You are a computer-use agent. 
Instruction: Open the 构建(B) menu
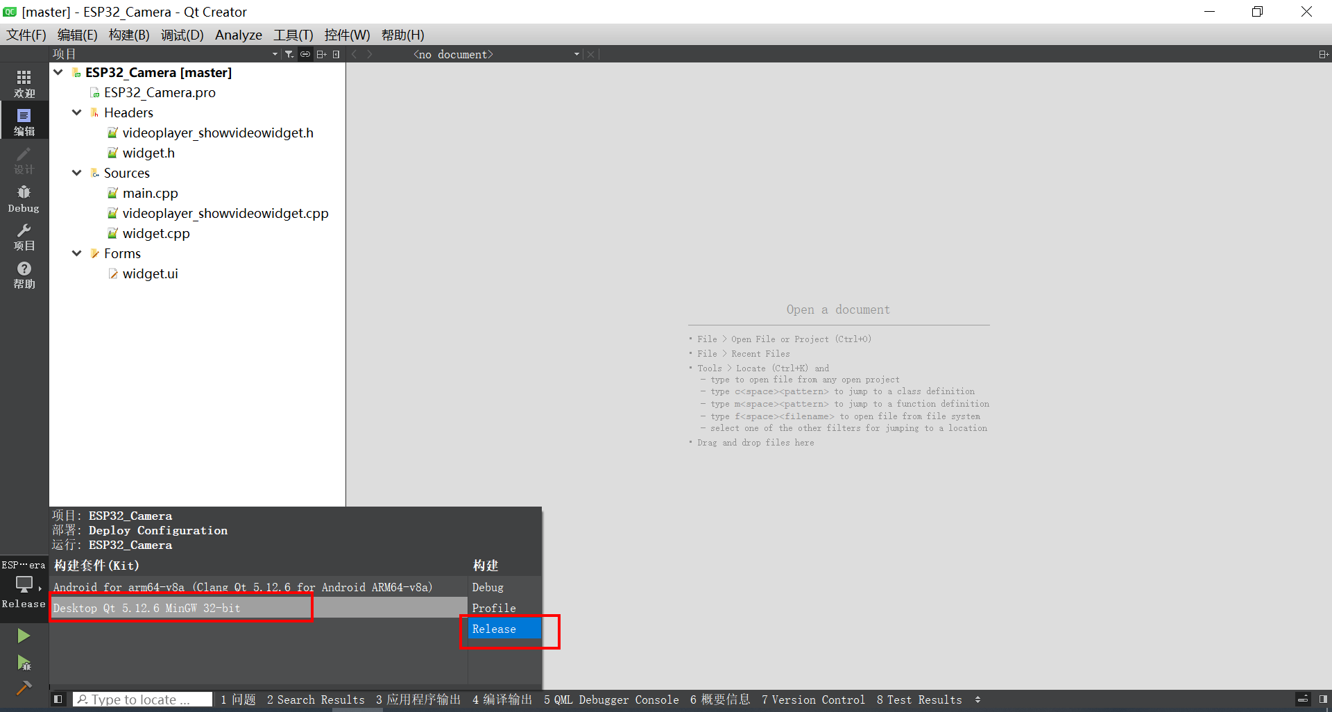[129, 35]
